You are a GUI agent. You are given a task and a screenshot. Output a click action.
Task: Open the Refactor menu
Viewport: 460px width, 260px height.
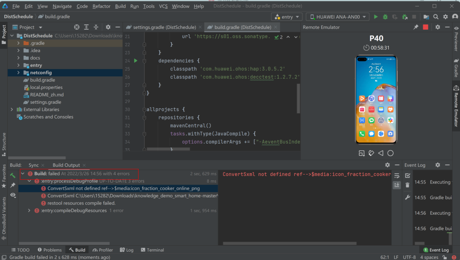pos(101,6)
